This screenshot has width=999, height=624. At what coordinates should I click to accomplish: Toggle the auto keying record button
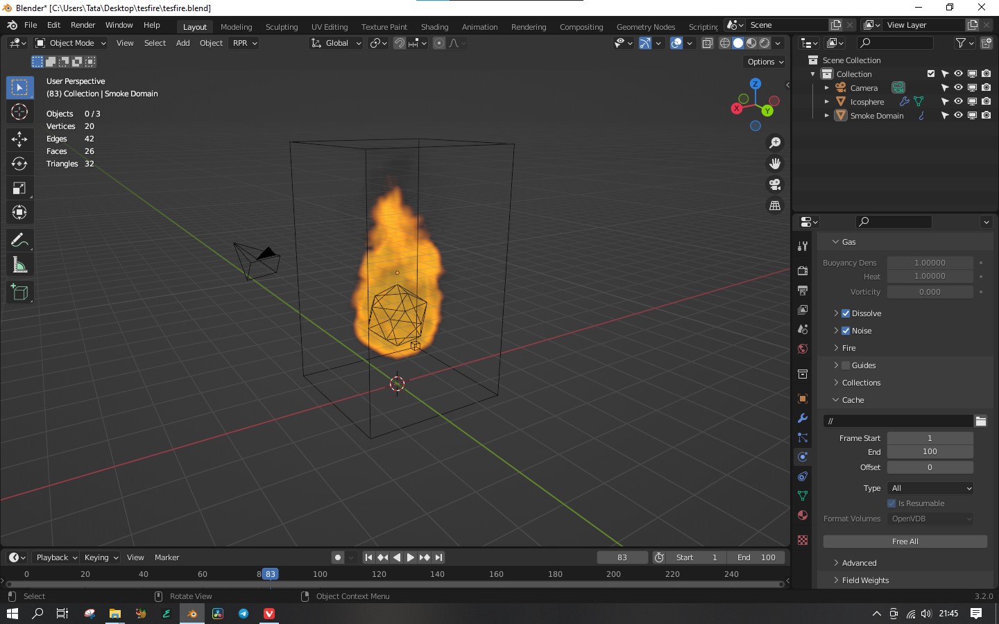coord(338,557)
